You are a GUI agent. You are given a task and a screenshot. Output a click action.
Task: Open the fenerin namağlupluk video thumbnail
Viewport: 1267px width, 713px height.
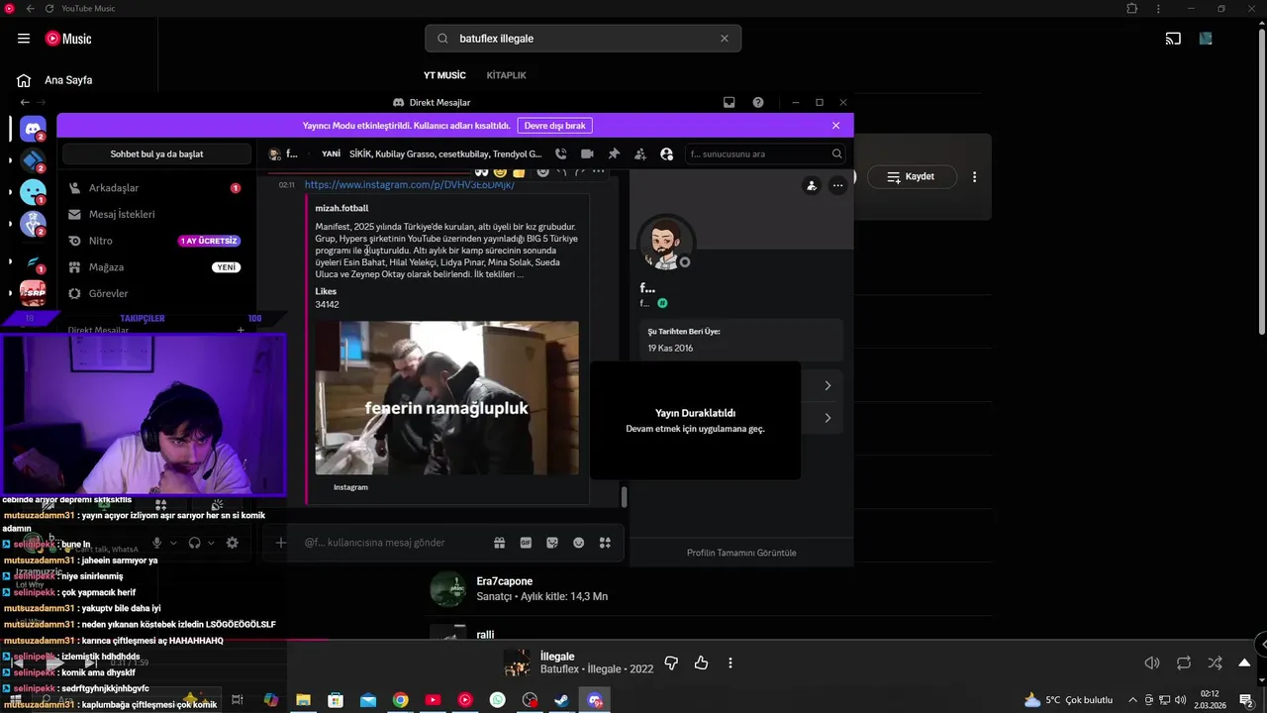pos(446,398)
